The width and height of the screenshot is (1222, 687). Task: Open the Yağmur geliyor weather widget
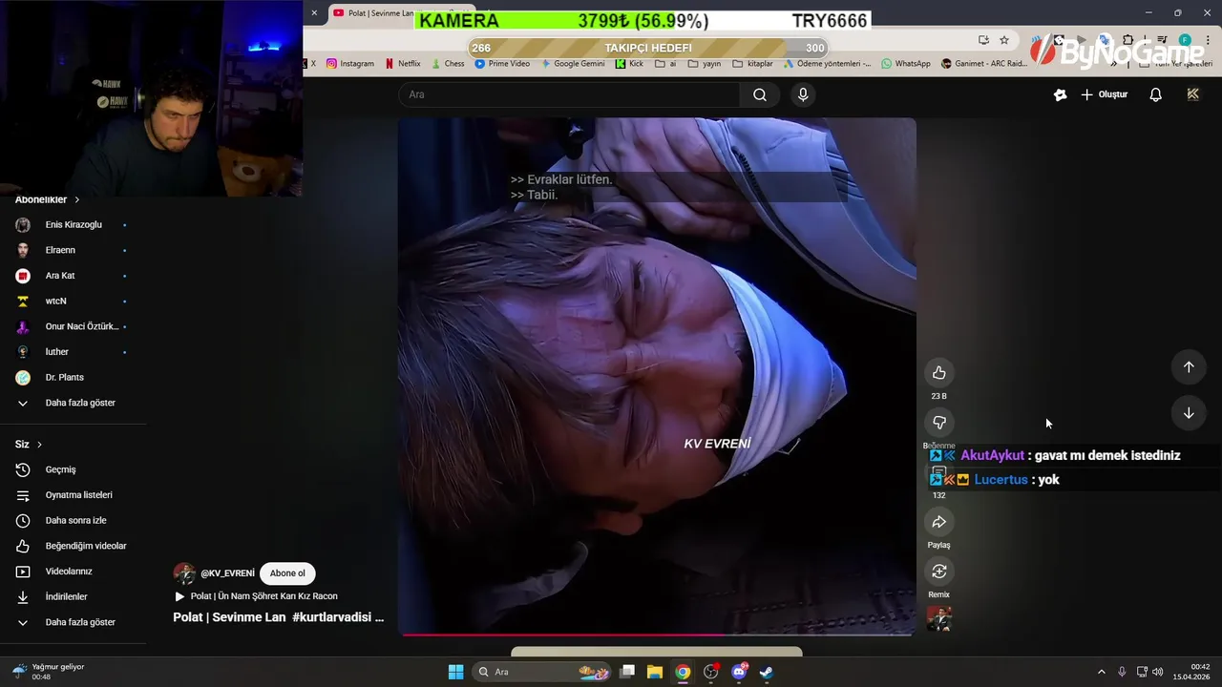click(x=49, y=672)
